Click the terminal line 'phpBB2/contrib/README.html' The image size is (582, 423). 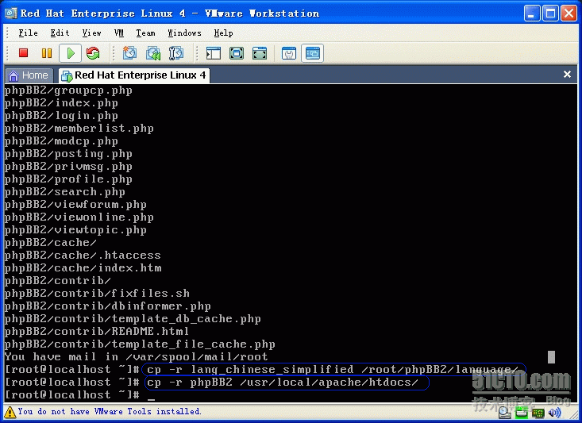[x=97, y=332]
